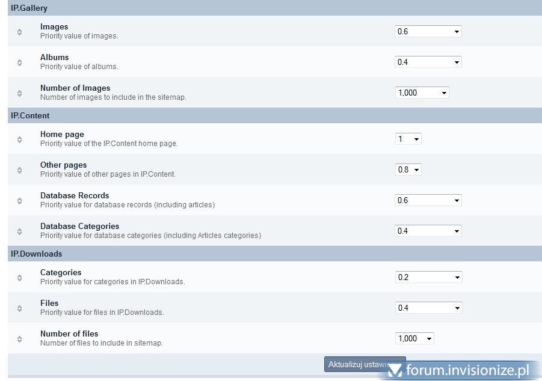The height and width of the screenshot is (381, 542).
Task: Click the reorder handle beside Images
Action: 19,32
